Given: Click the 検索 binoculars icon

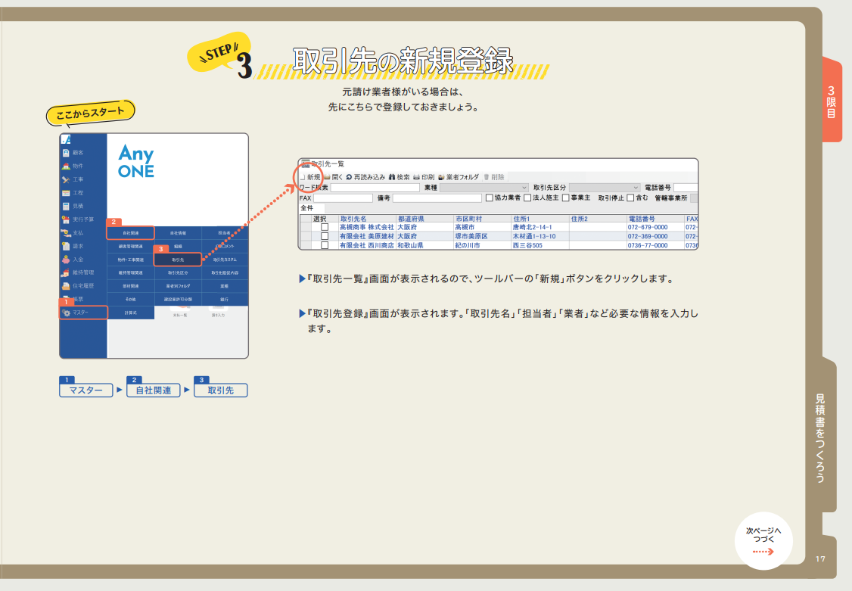Looking at the screenshot, I should (x=392, y=177).
